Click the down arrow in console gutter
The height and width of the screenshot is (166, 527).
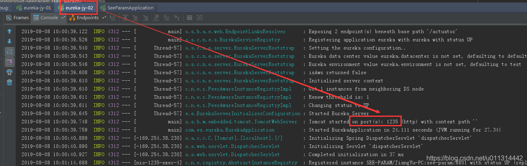click(x=9, y=41)
